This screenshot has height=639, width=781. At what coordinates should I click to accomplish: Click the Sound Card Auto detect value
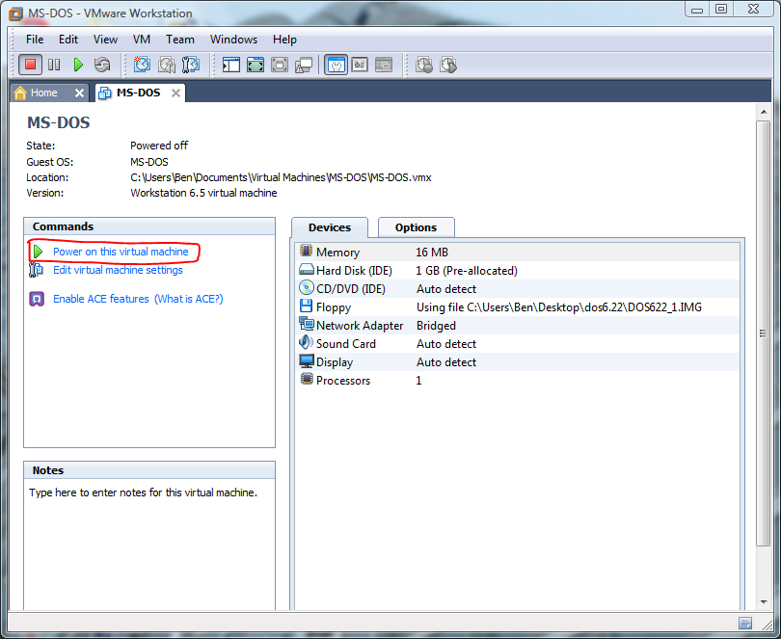(x=446, y=344)
